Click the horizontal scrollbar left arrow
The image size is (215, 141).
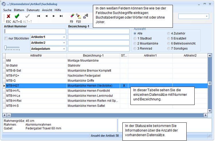[x=5, y=115]
